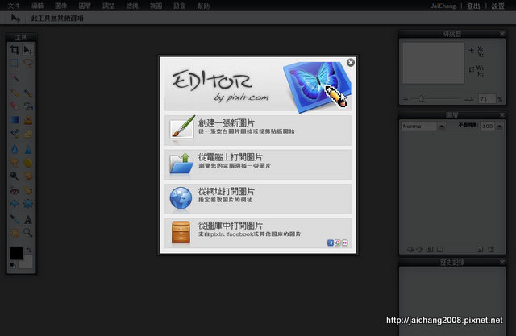Click the Facebook icon in the dialog
The width and height of the screenshot is (516, 336).
point(331,243)
